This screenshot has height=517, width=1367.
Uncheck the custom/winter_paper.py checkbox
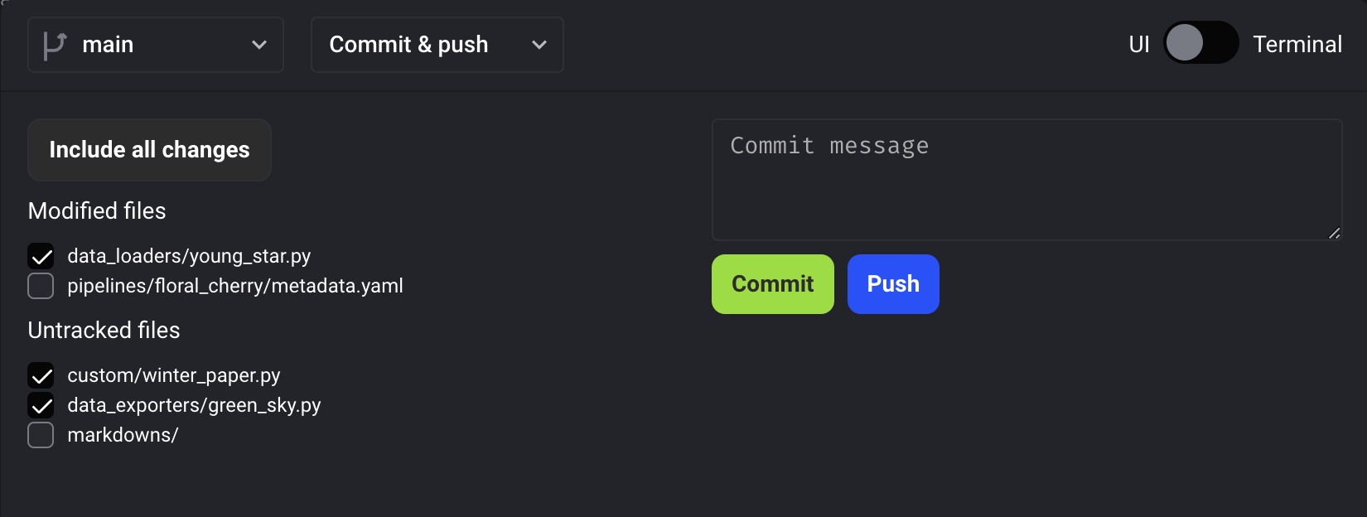coord(41,375)
